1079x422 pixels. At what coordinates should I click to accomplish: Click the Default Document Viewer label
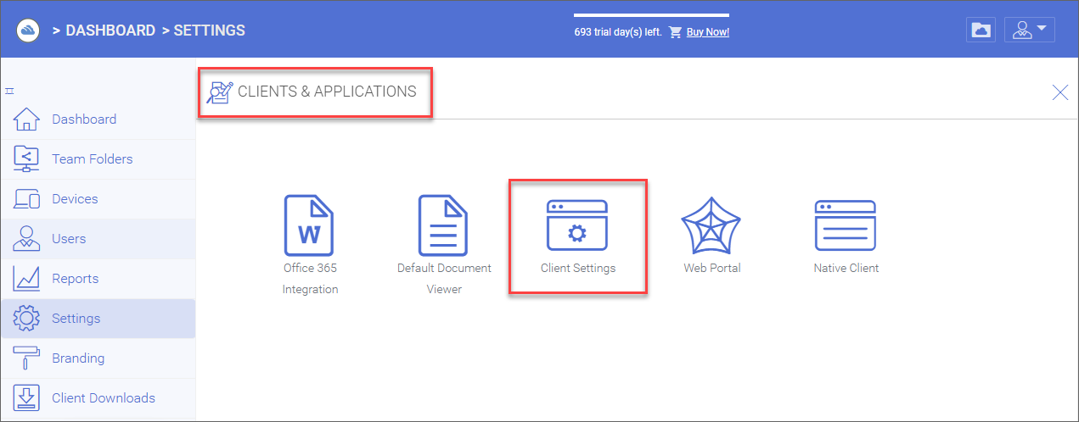click(x=444, y=279)
